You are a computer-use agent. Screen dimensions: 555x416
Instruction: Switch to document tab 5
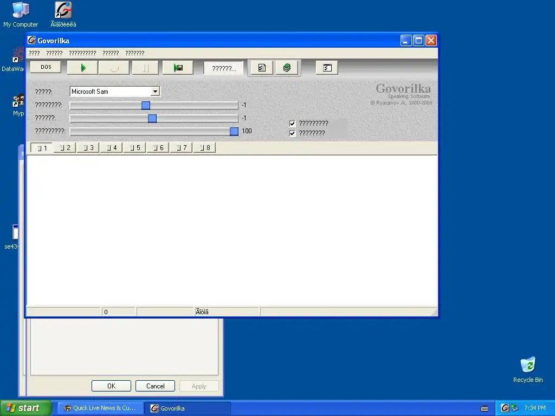point(135,148)
